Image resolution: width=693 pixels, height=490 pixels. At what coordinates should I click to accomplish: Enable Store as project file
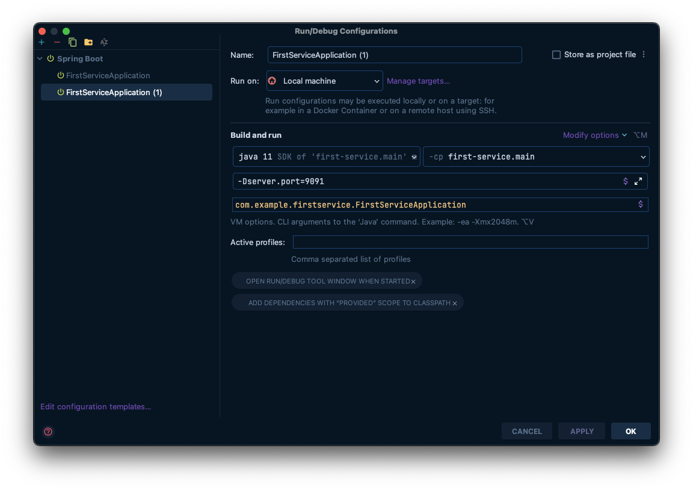pos(556,54)
